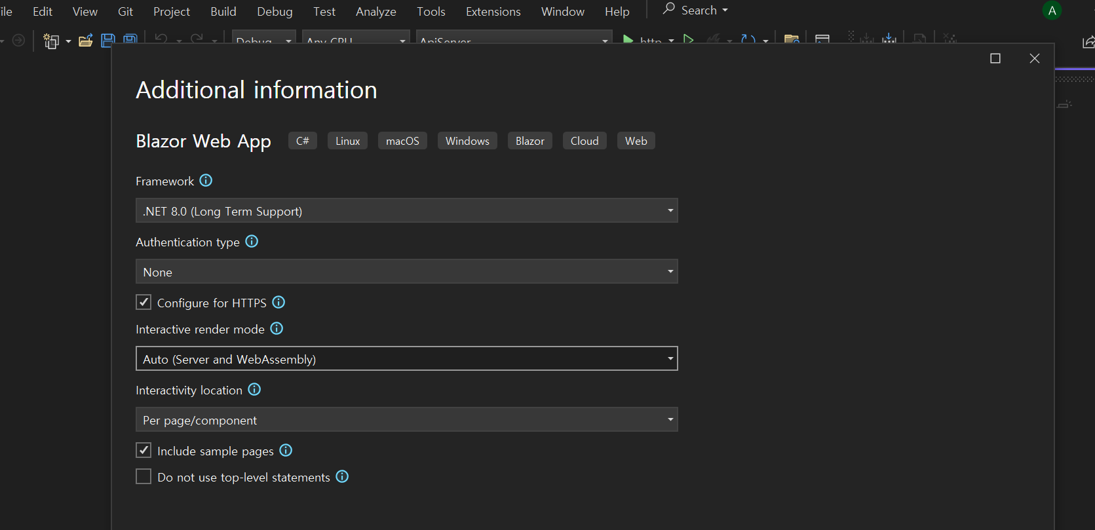Open the Framework dropdown
The height and width of the screenshot is (530, 1095).
tap(406, 210)
